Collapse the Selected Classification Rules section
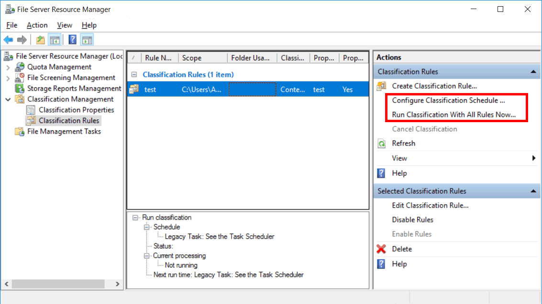Viewport: 542px width, 304px height. click(533, 191)
